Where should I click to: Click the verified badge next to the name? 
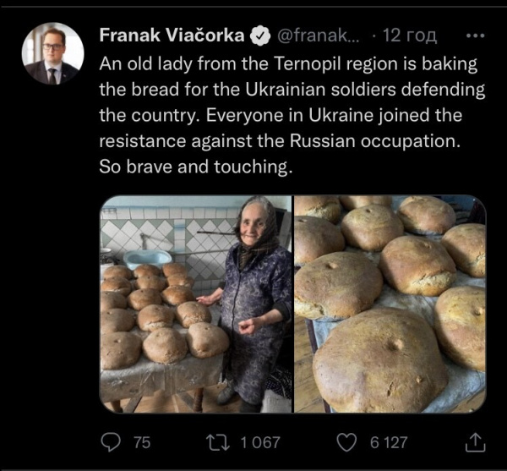260,36
